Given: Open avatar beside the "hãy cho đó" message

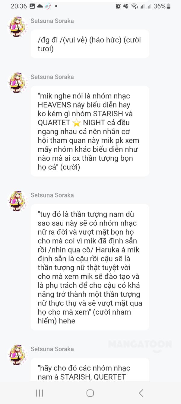Looking at the screenshot, I should 17,355.
